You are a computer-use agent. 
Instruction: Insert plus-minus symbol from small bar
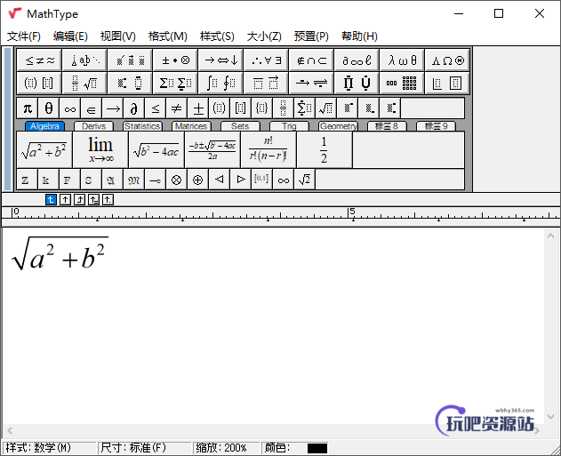198,108
